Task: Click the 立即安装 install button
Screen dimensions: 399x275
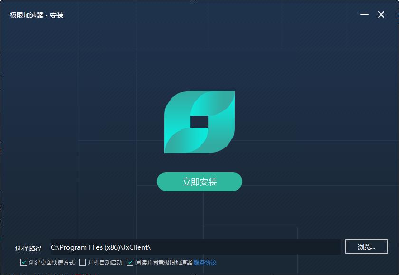Action: (x=199, y=182)
